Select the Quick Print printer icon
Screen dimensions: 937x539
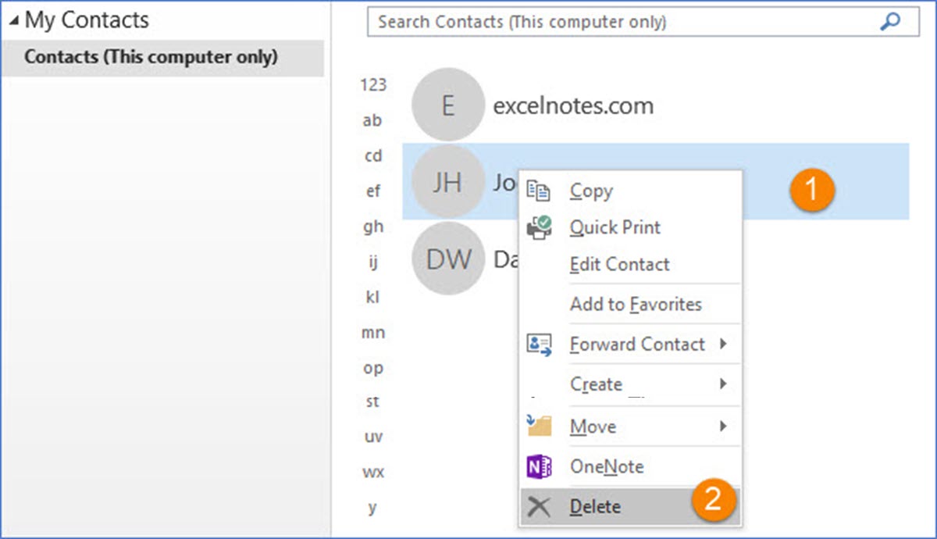point(539,227)
